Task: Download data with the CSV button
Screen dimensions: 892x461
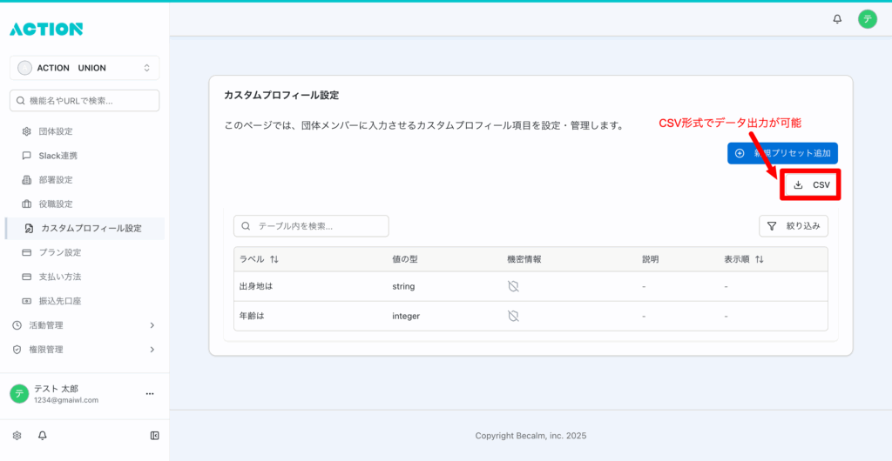Action: click(x=811, y=185)
